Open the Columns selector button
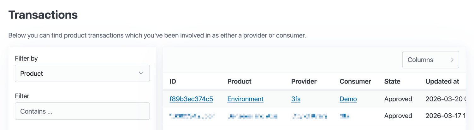Image resolution: width=474 pixels, height=130 pixels. 430,60
